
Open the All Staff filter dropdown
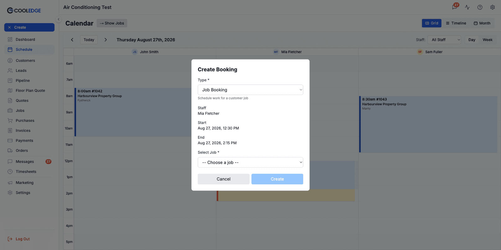pos(444,40)
